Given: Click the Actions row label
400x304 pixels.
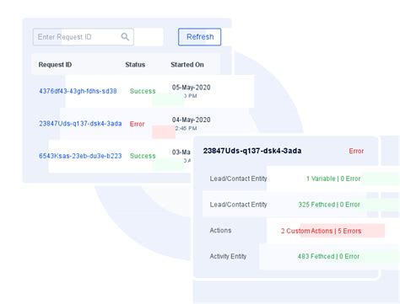Looking at the screenshot, I should point(220,231).
